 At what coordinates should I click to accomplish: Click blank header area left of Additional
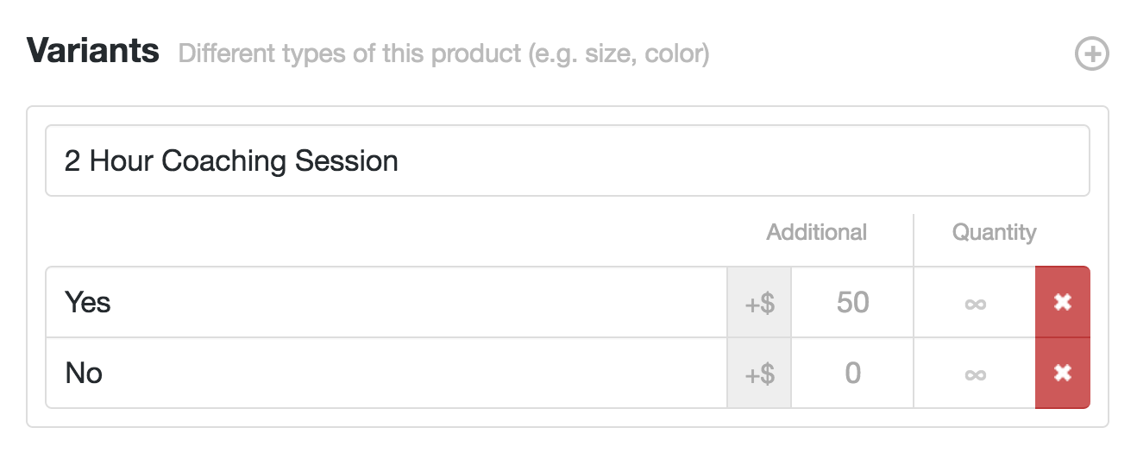tap(388, 232)
